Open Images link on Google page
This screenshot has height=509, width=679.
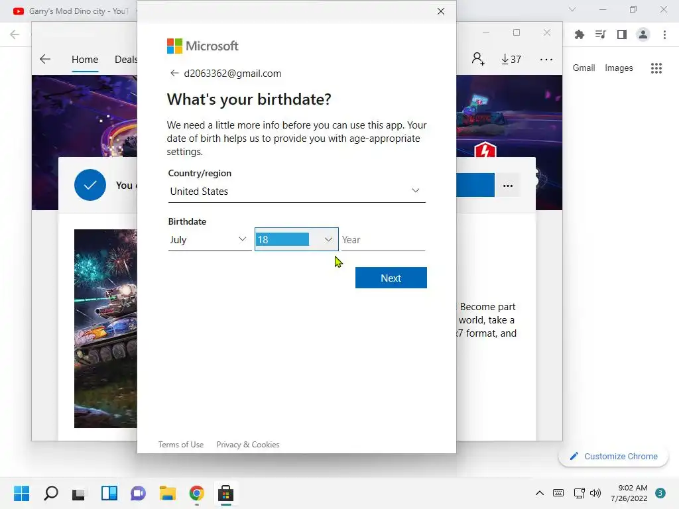coord(619,68)
